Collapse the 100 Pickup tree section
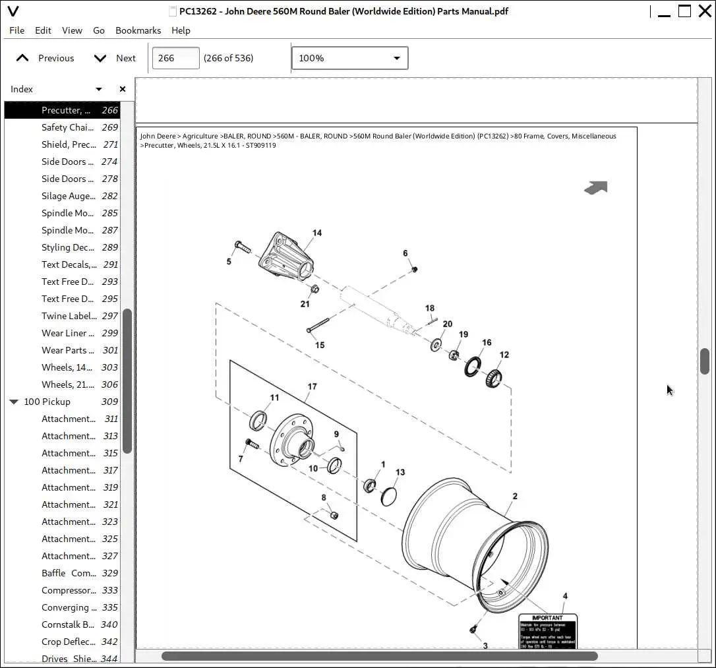 click(x=14, y=402)
